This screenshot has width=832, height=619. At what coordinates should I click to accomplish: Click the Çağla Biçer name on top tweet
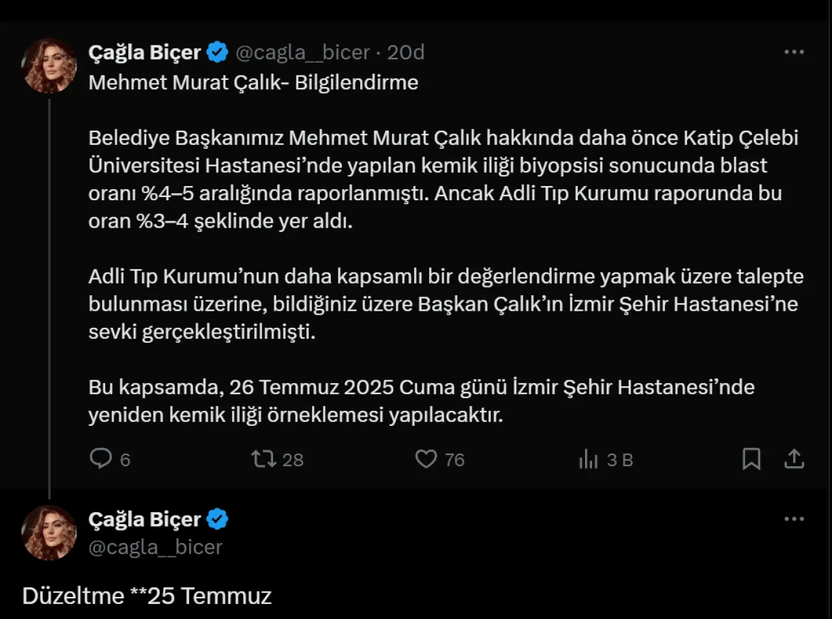[x=144, y=53]
